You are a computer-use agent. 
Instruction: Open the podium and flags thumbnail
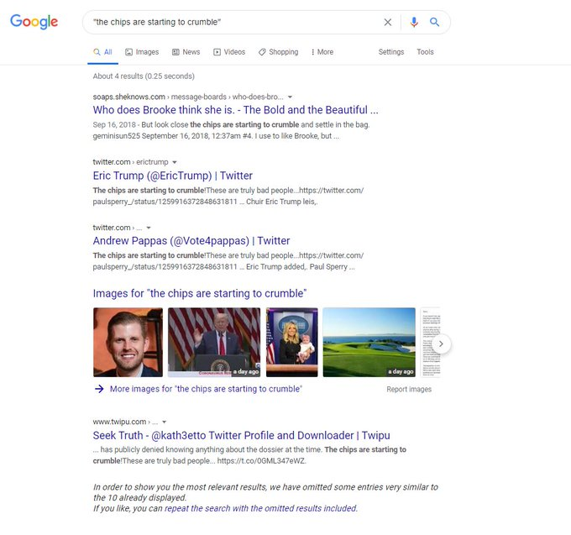click(x=214, y=343)
